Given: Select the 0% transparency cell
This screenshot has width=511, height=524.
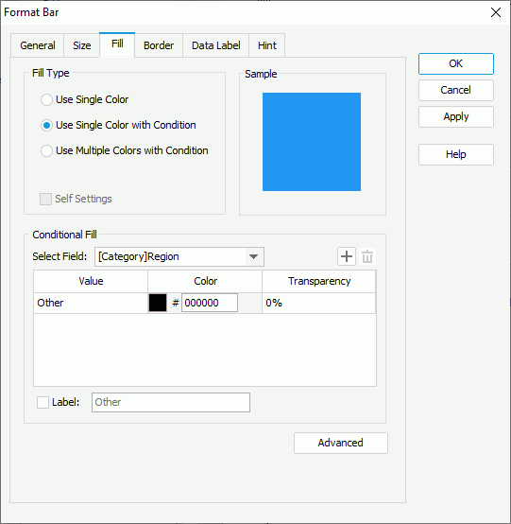Looking at the screenshot, I should (318, 303).
